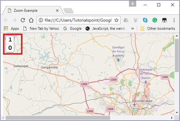Navigate back to the previous page
This screenshot has height=121, width=180.
click(6, 20)
